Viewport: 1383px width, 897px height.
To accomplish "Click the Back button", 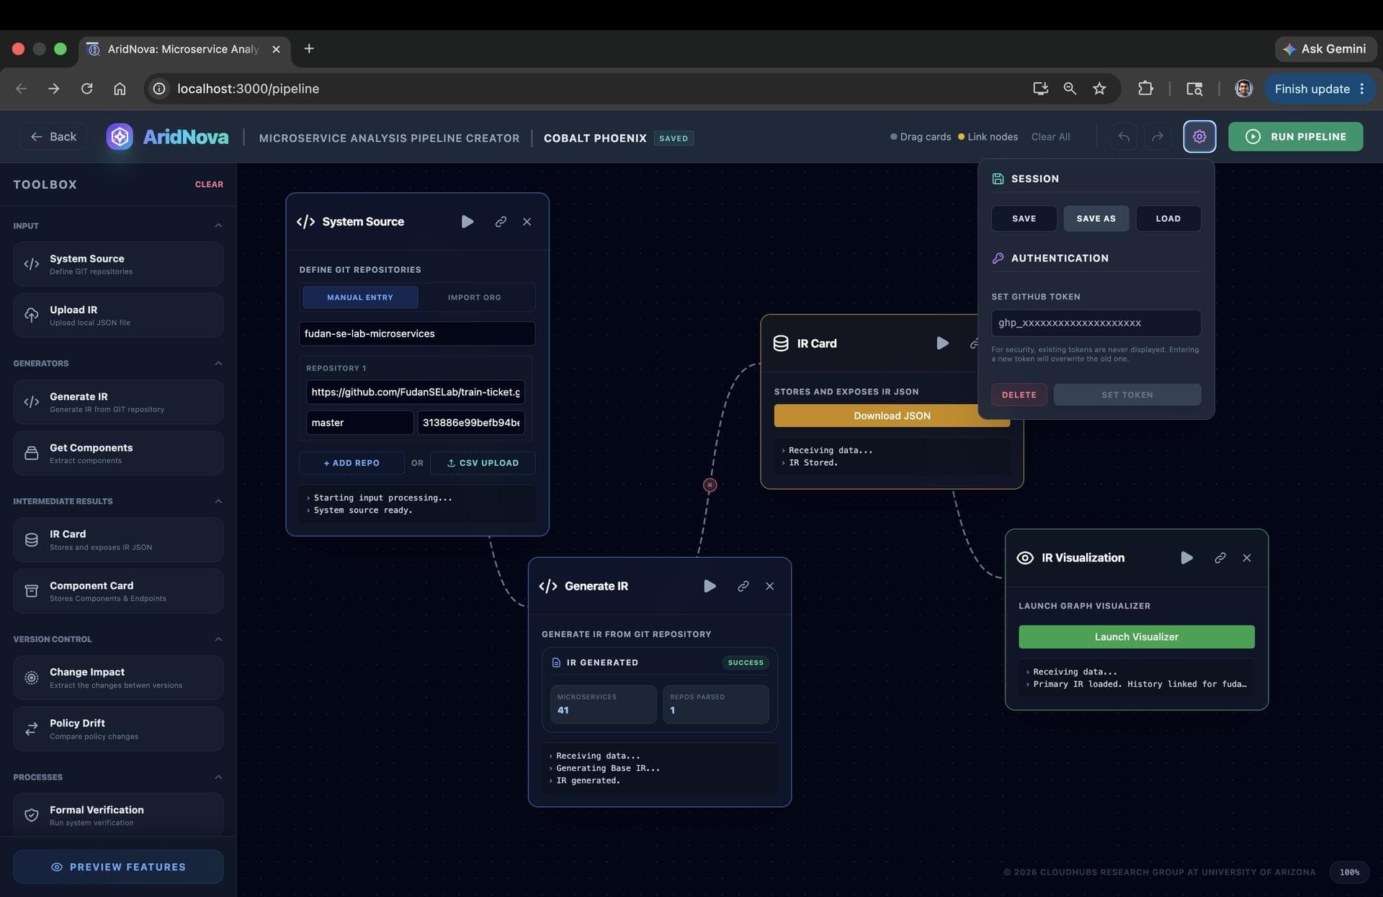I will (53, 136).
